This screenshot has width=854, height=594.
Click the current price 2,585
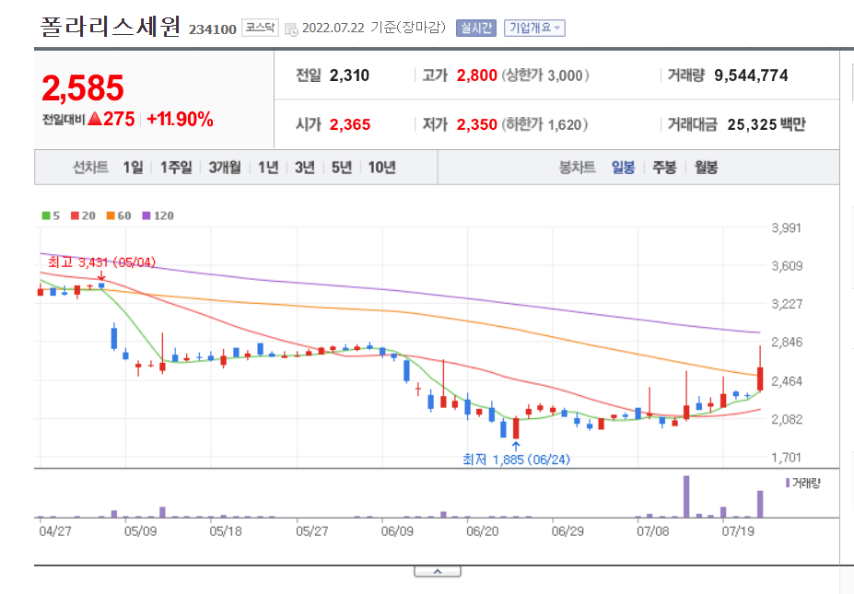(83, 87)
